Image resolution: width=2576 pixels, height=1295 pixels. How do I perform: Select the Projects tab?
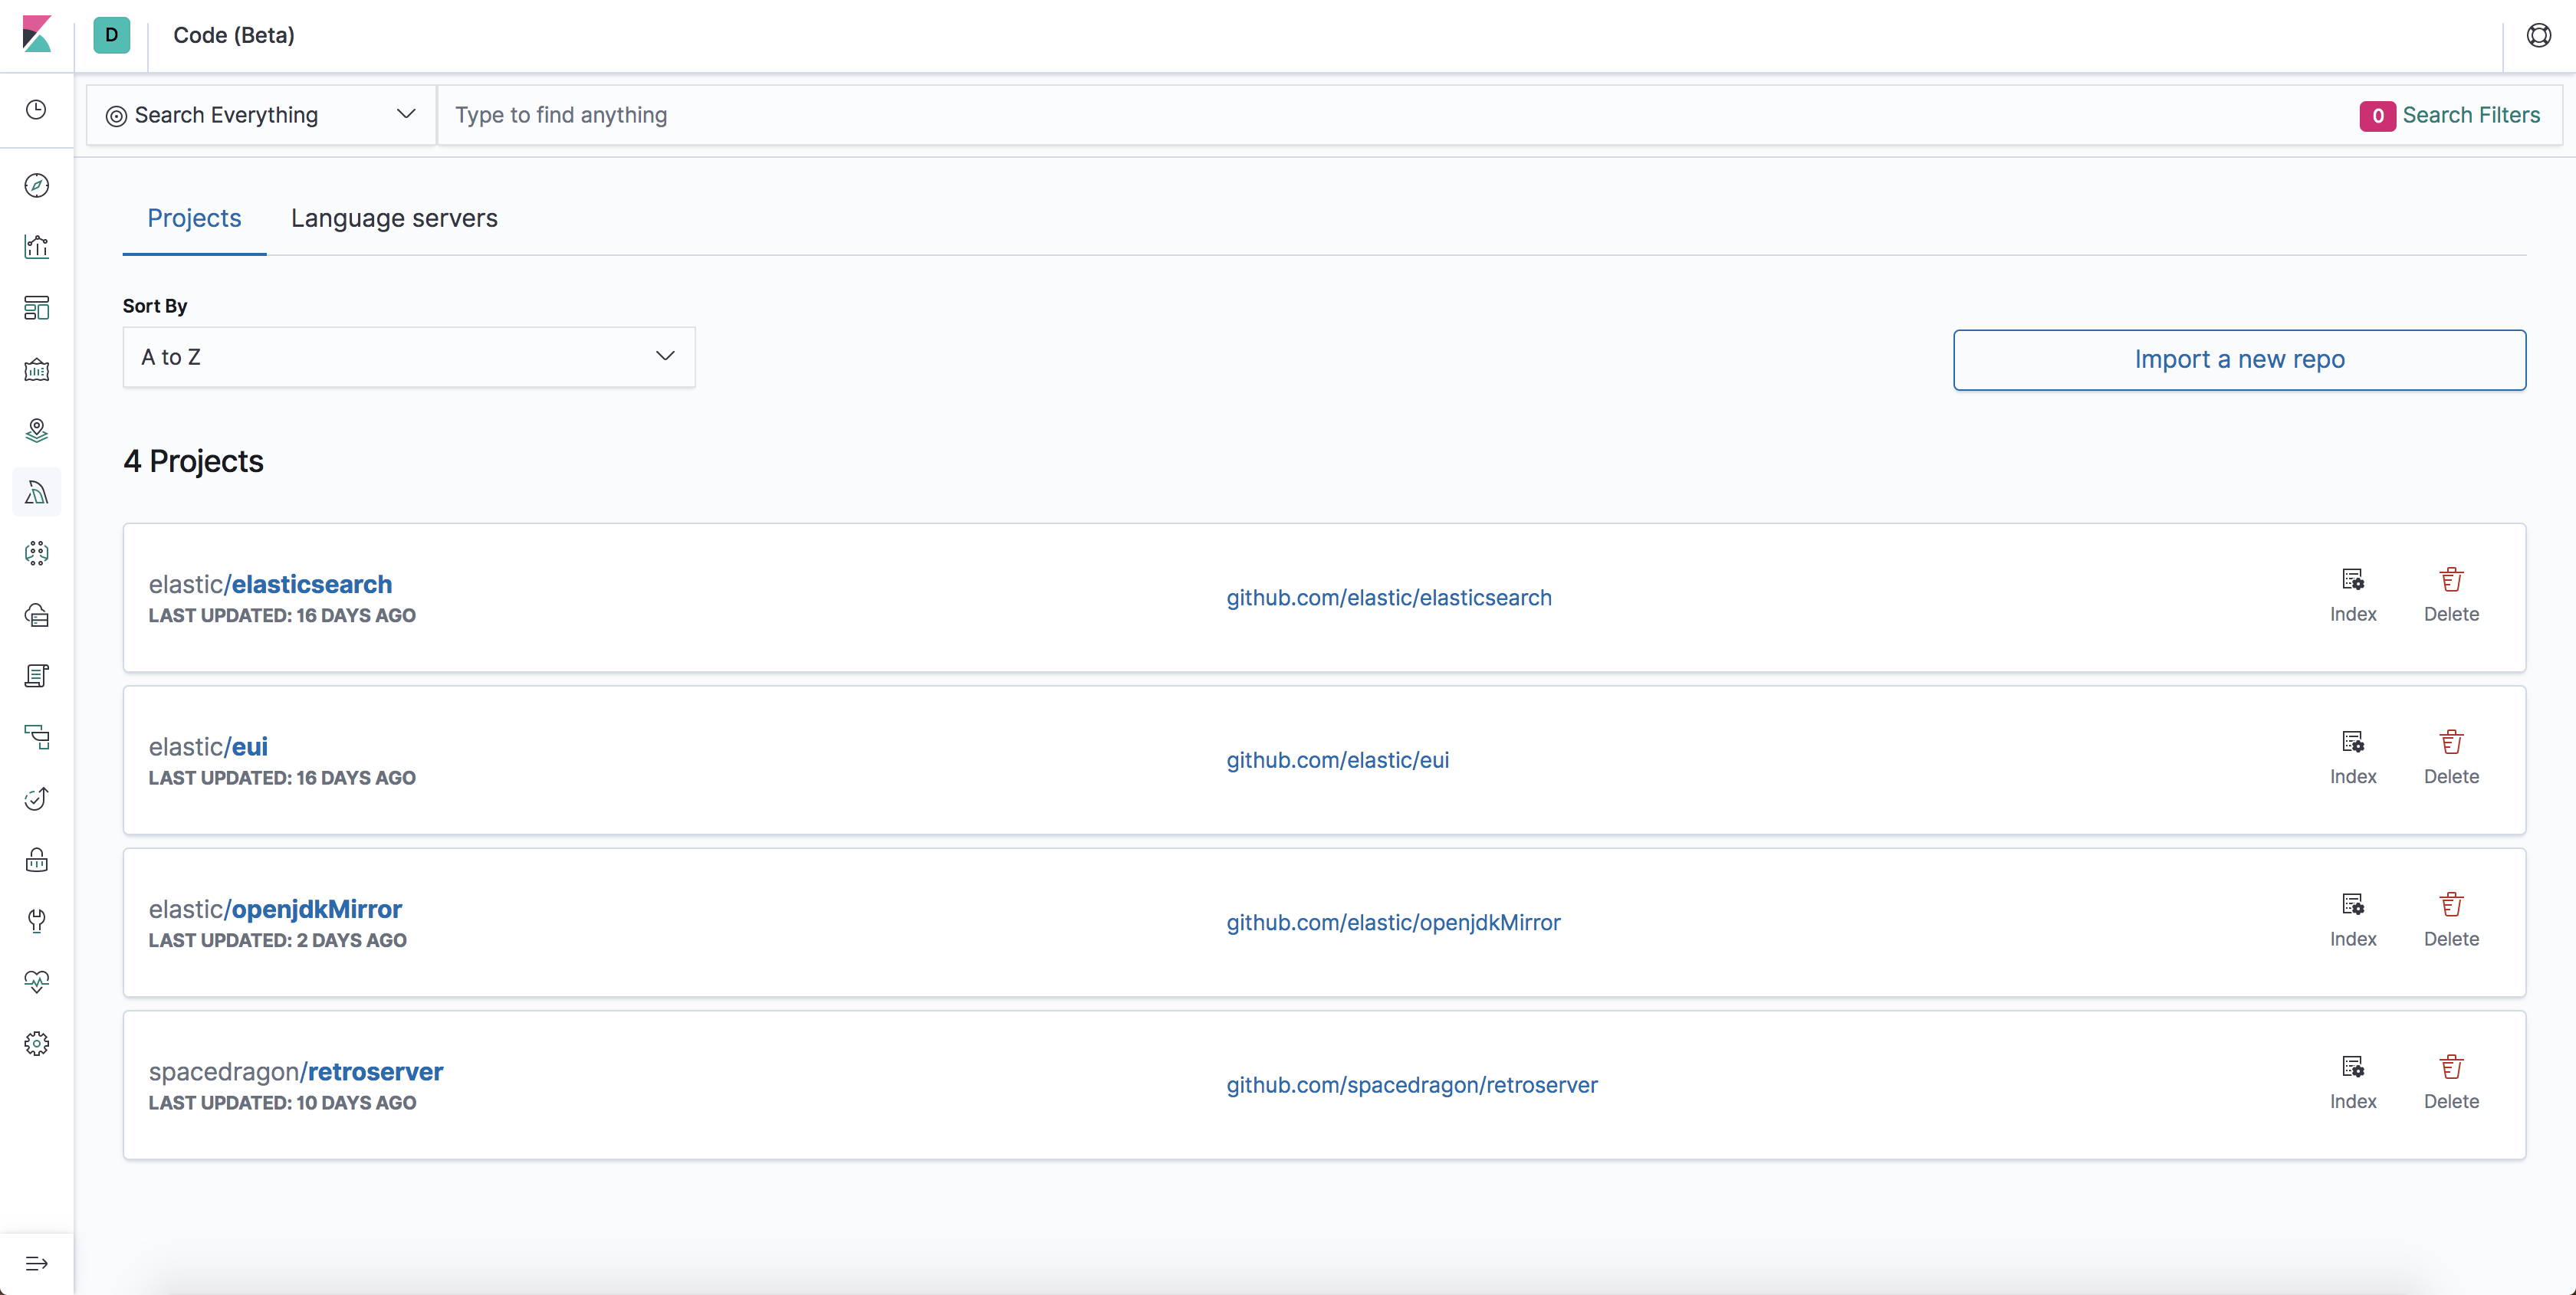click(x=193, y=218)
